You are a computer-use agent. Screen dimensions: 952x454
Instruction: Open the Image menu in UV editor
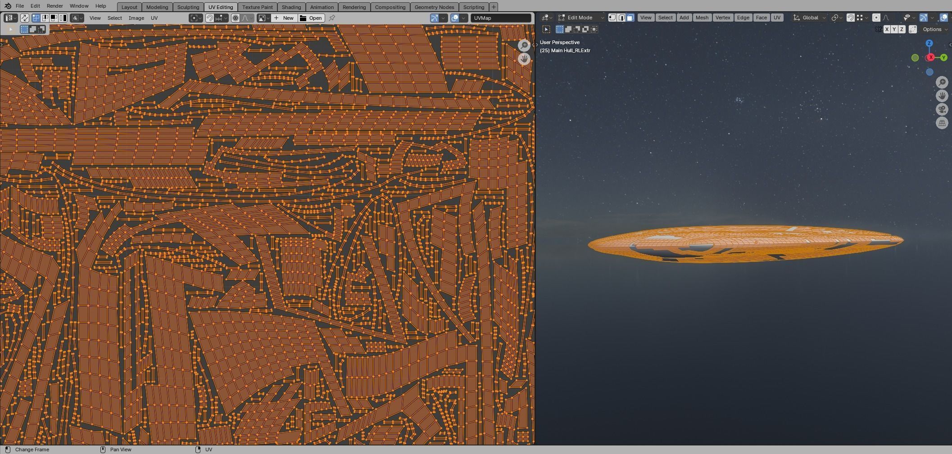(x=136, y=18)
